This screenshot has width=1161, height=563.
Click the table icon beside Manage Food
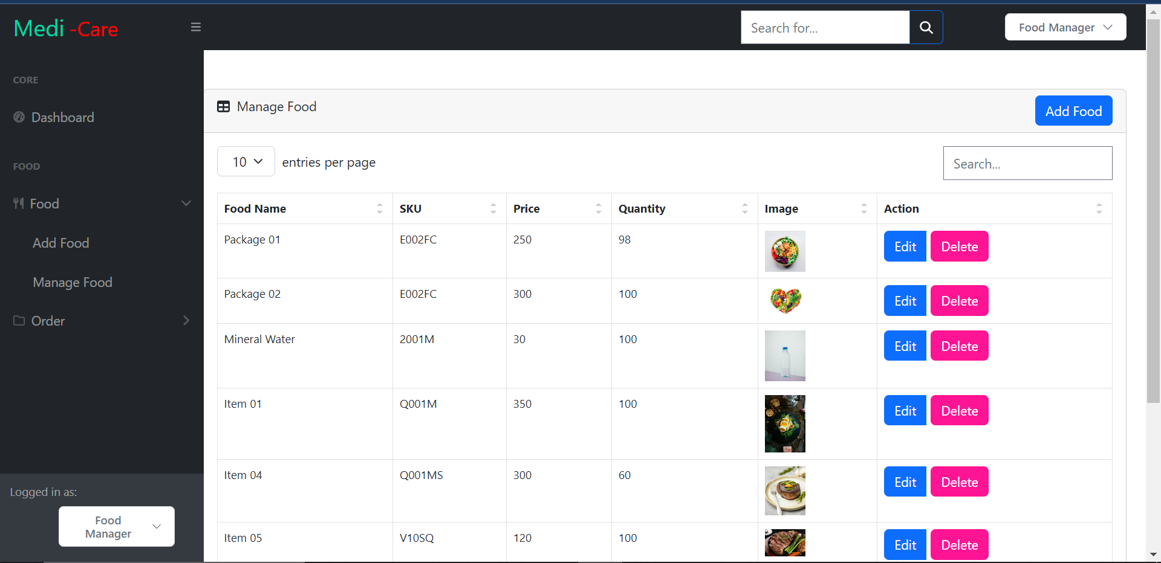click(223, 106)
